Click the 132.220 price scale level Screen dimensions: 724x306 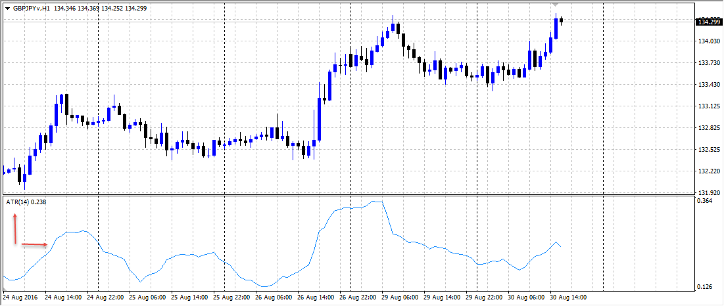(x=708, y=171)
